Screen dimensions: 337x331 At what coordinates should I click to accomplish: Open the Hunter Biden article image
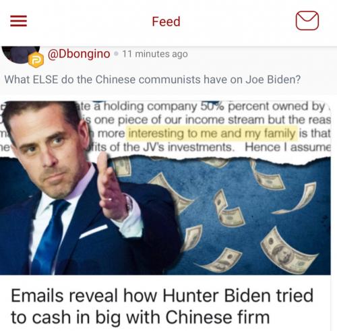(x=165, y=188)
